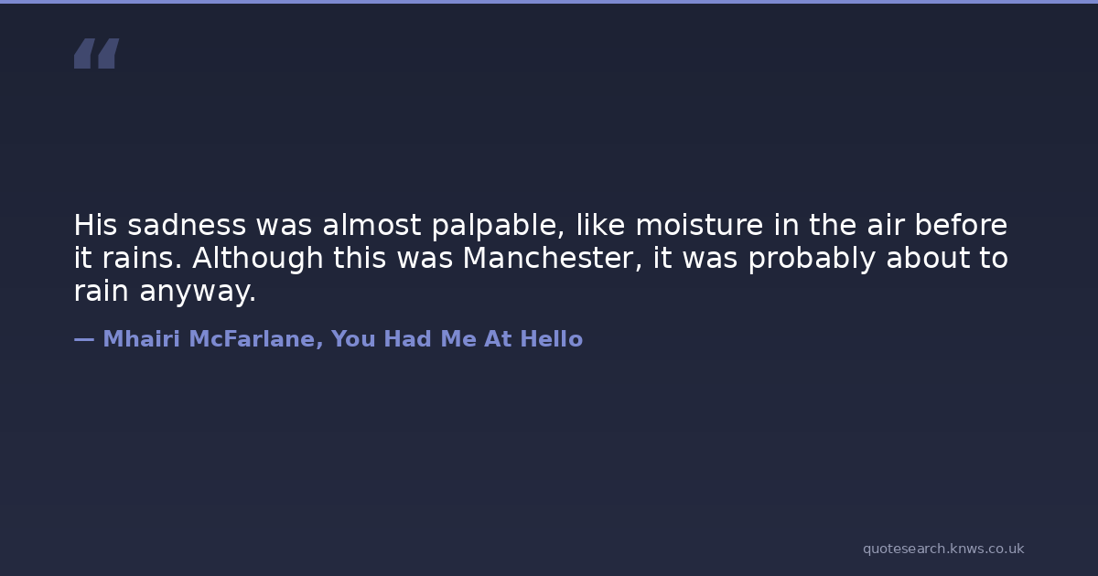
Task: Click the word "almost" in the quote
Action: 371,226
